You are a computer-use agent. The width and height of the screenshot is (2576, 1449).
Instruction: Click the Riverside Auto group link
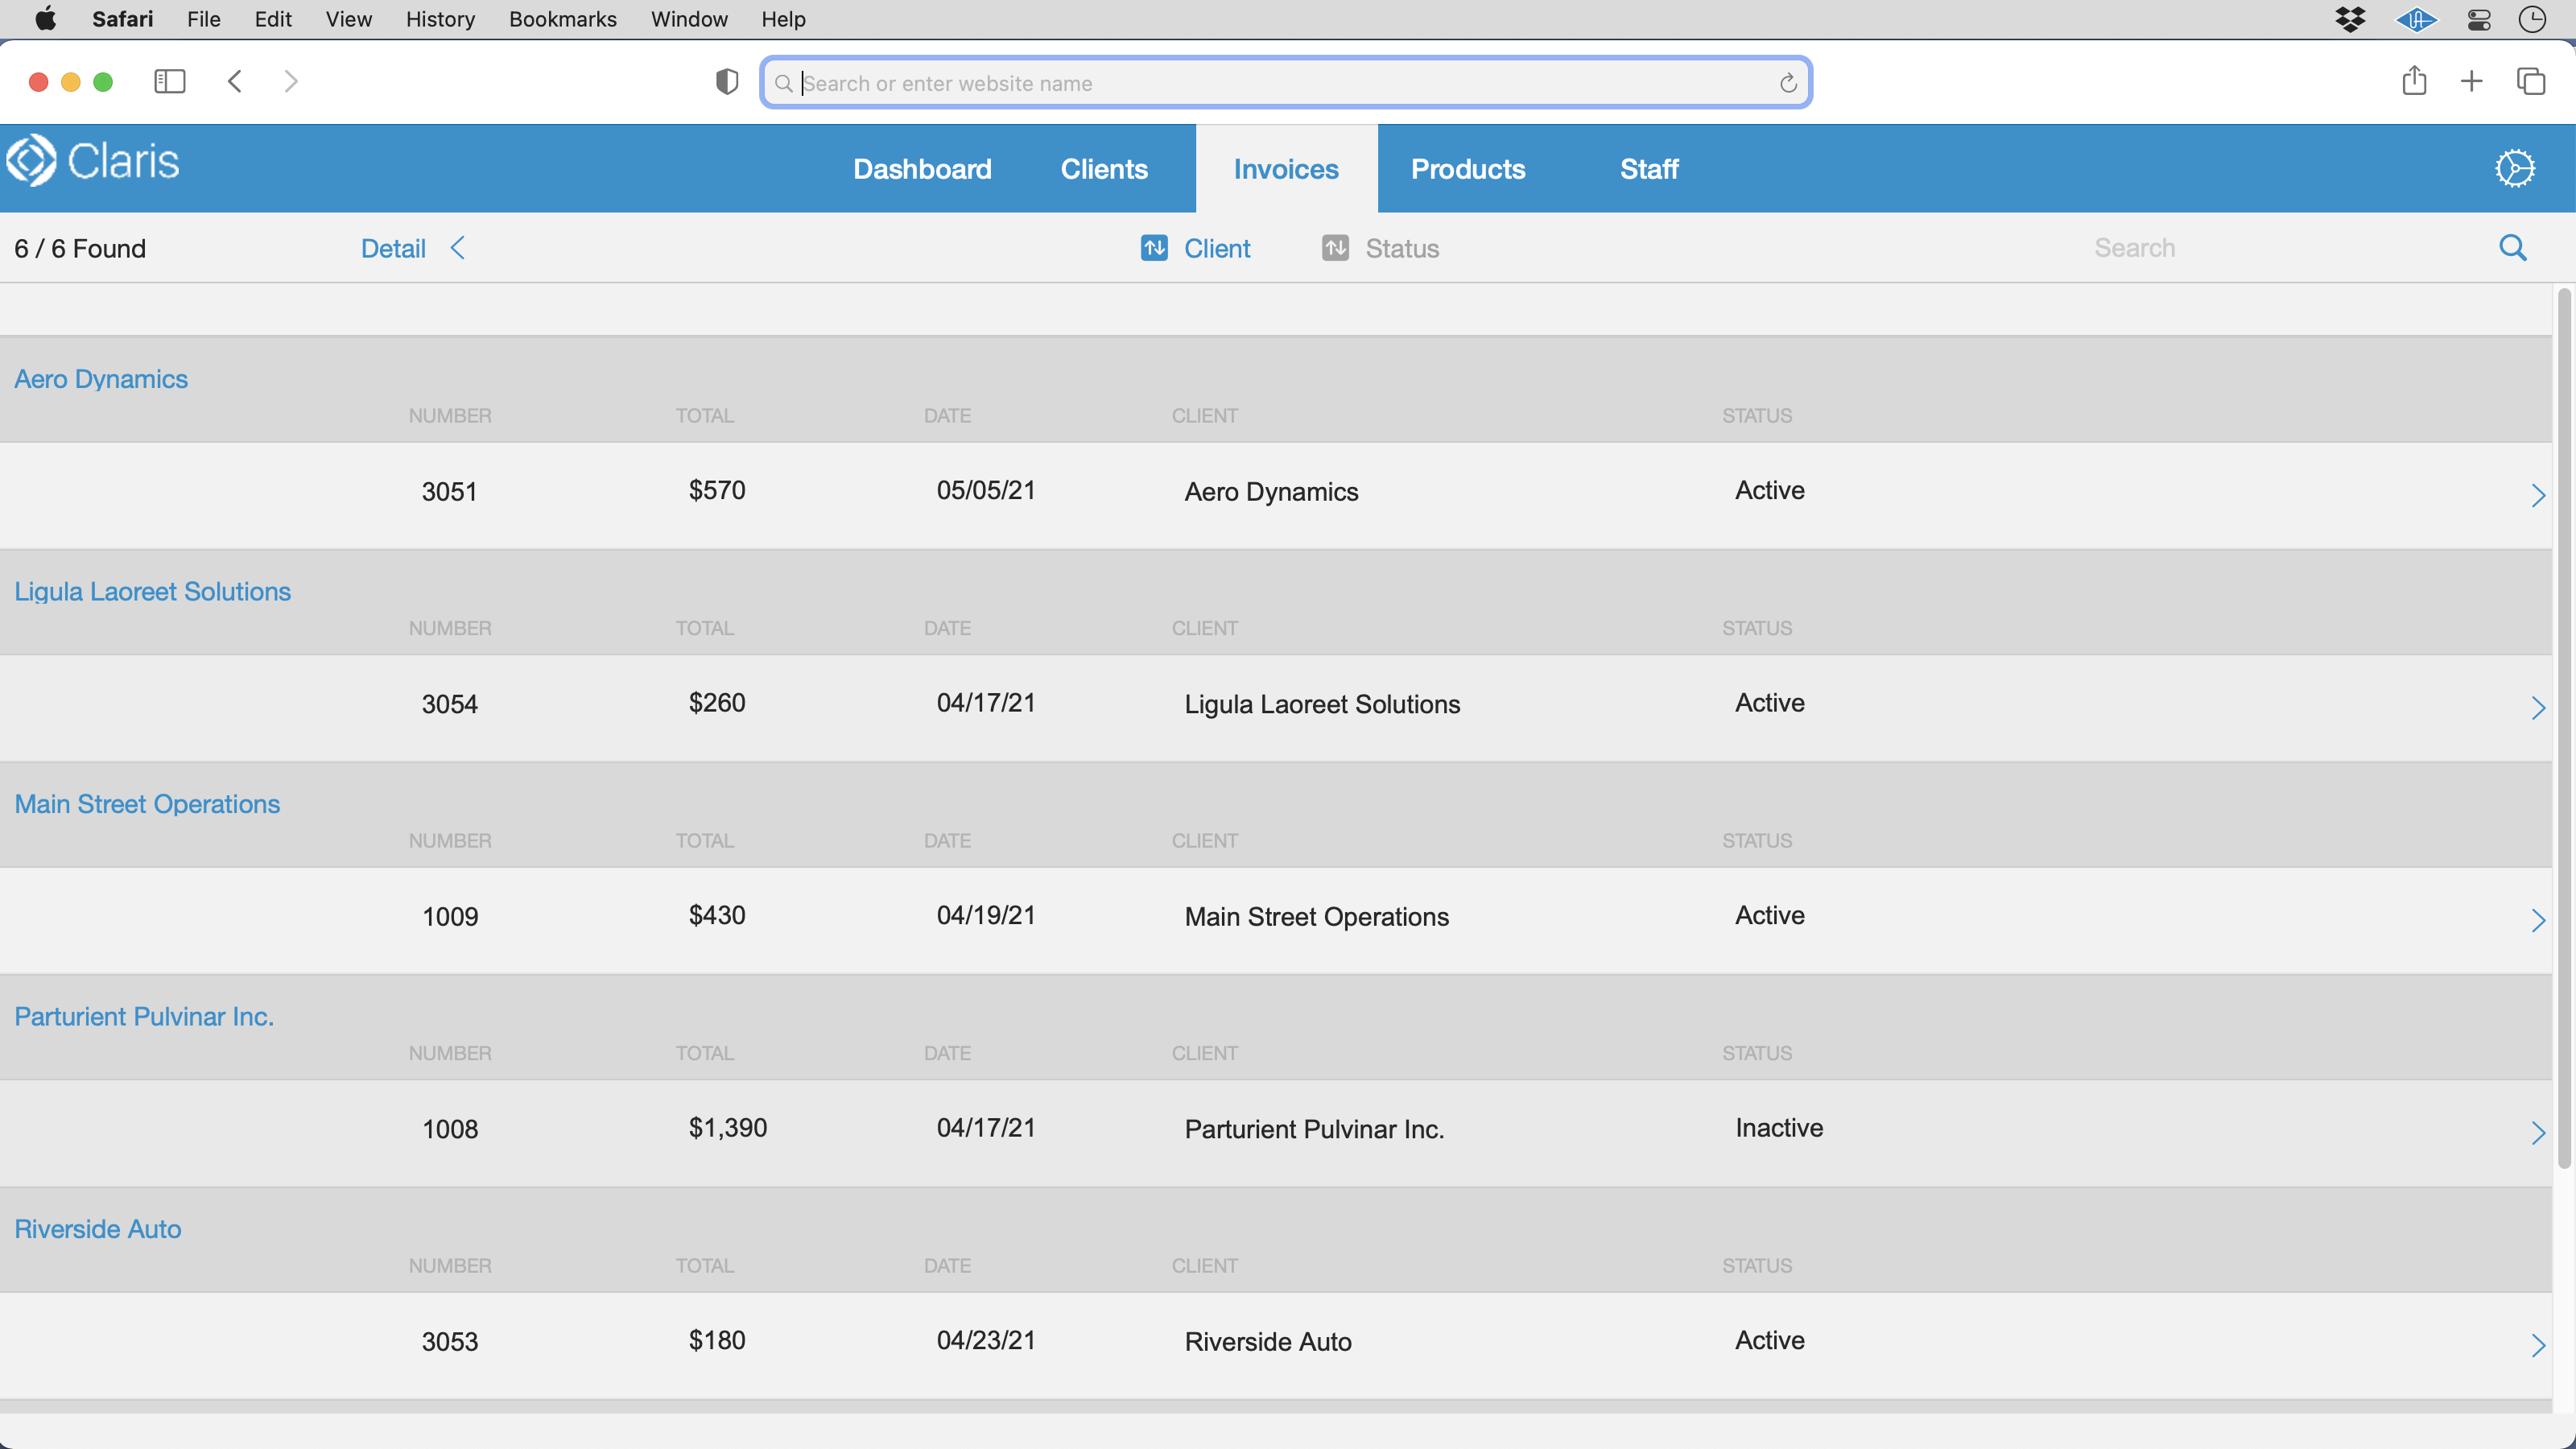(x=97, y=1228)
